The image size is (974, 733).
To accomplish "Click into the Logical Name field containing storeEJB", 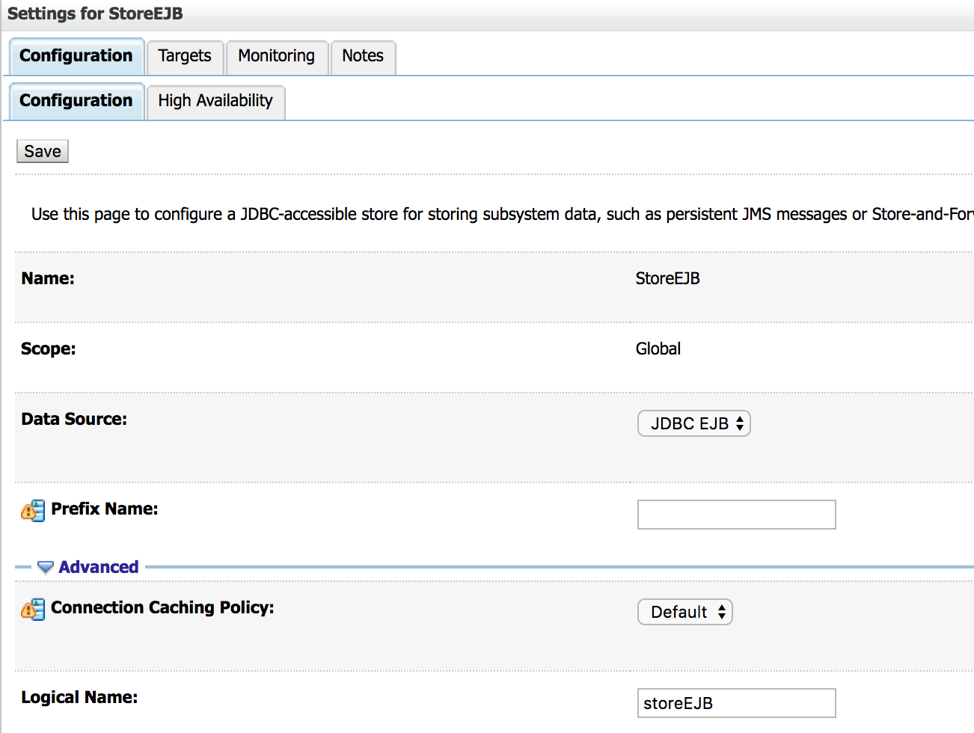I will 736,703.
